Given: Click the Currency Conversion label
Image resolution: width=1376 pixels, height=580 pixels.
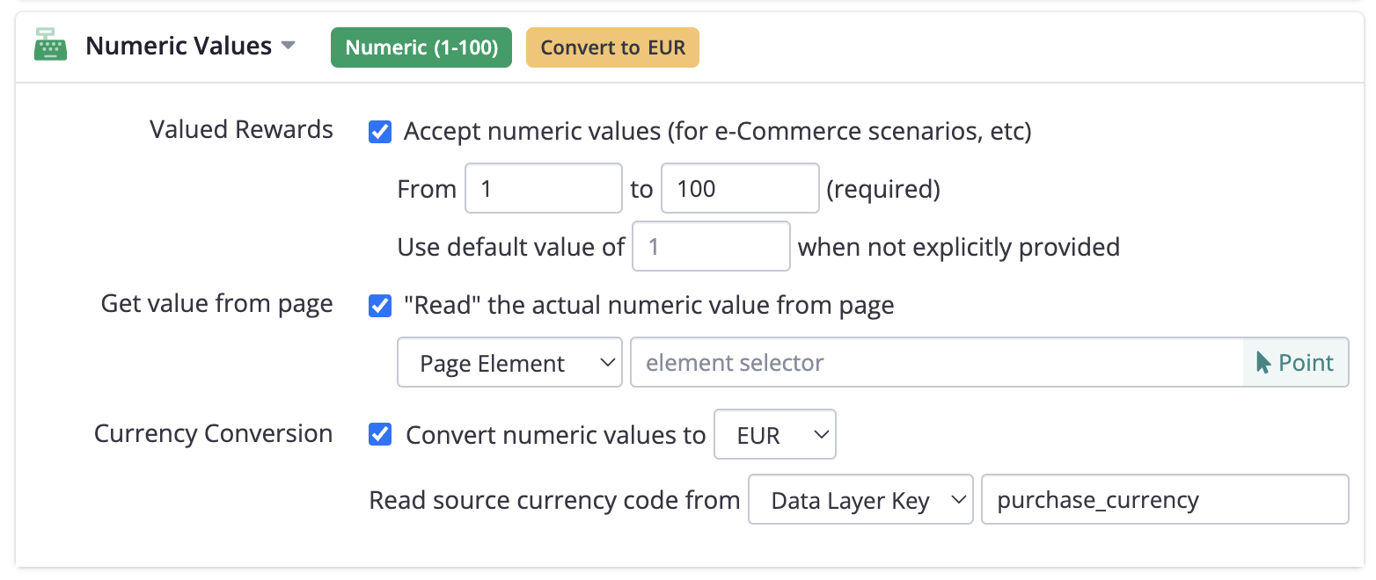Looking at the screenshot, I should 213,433.
